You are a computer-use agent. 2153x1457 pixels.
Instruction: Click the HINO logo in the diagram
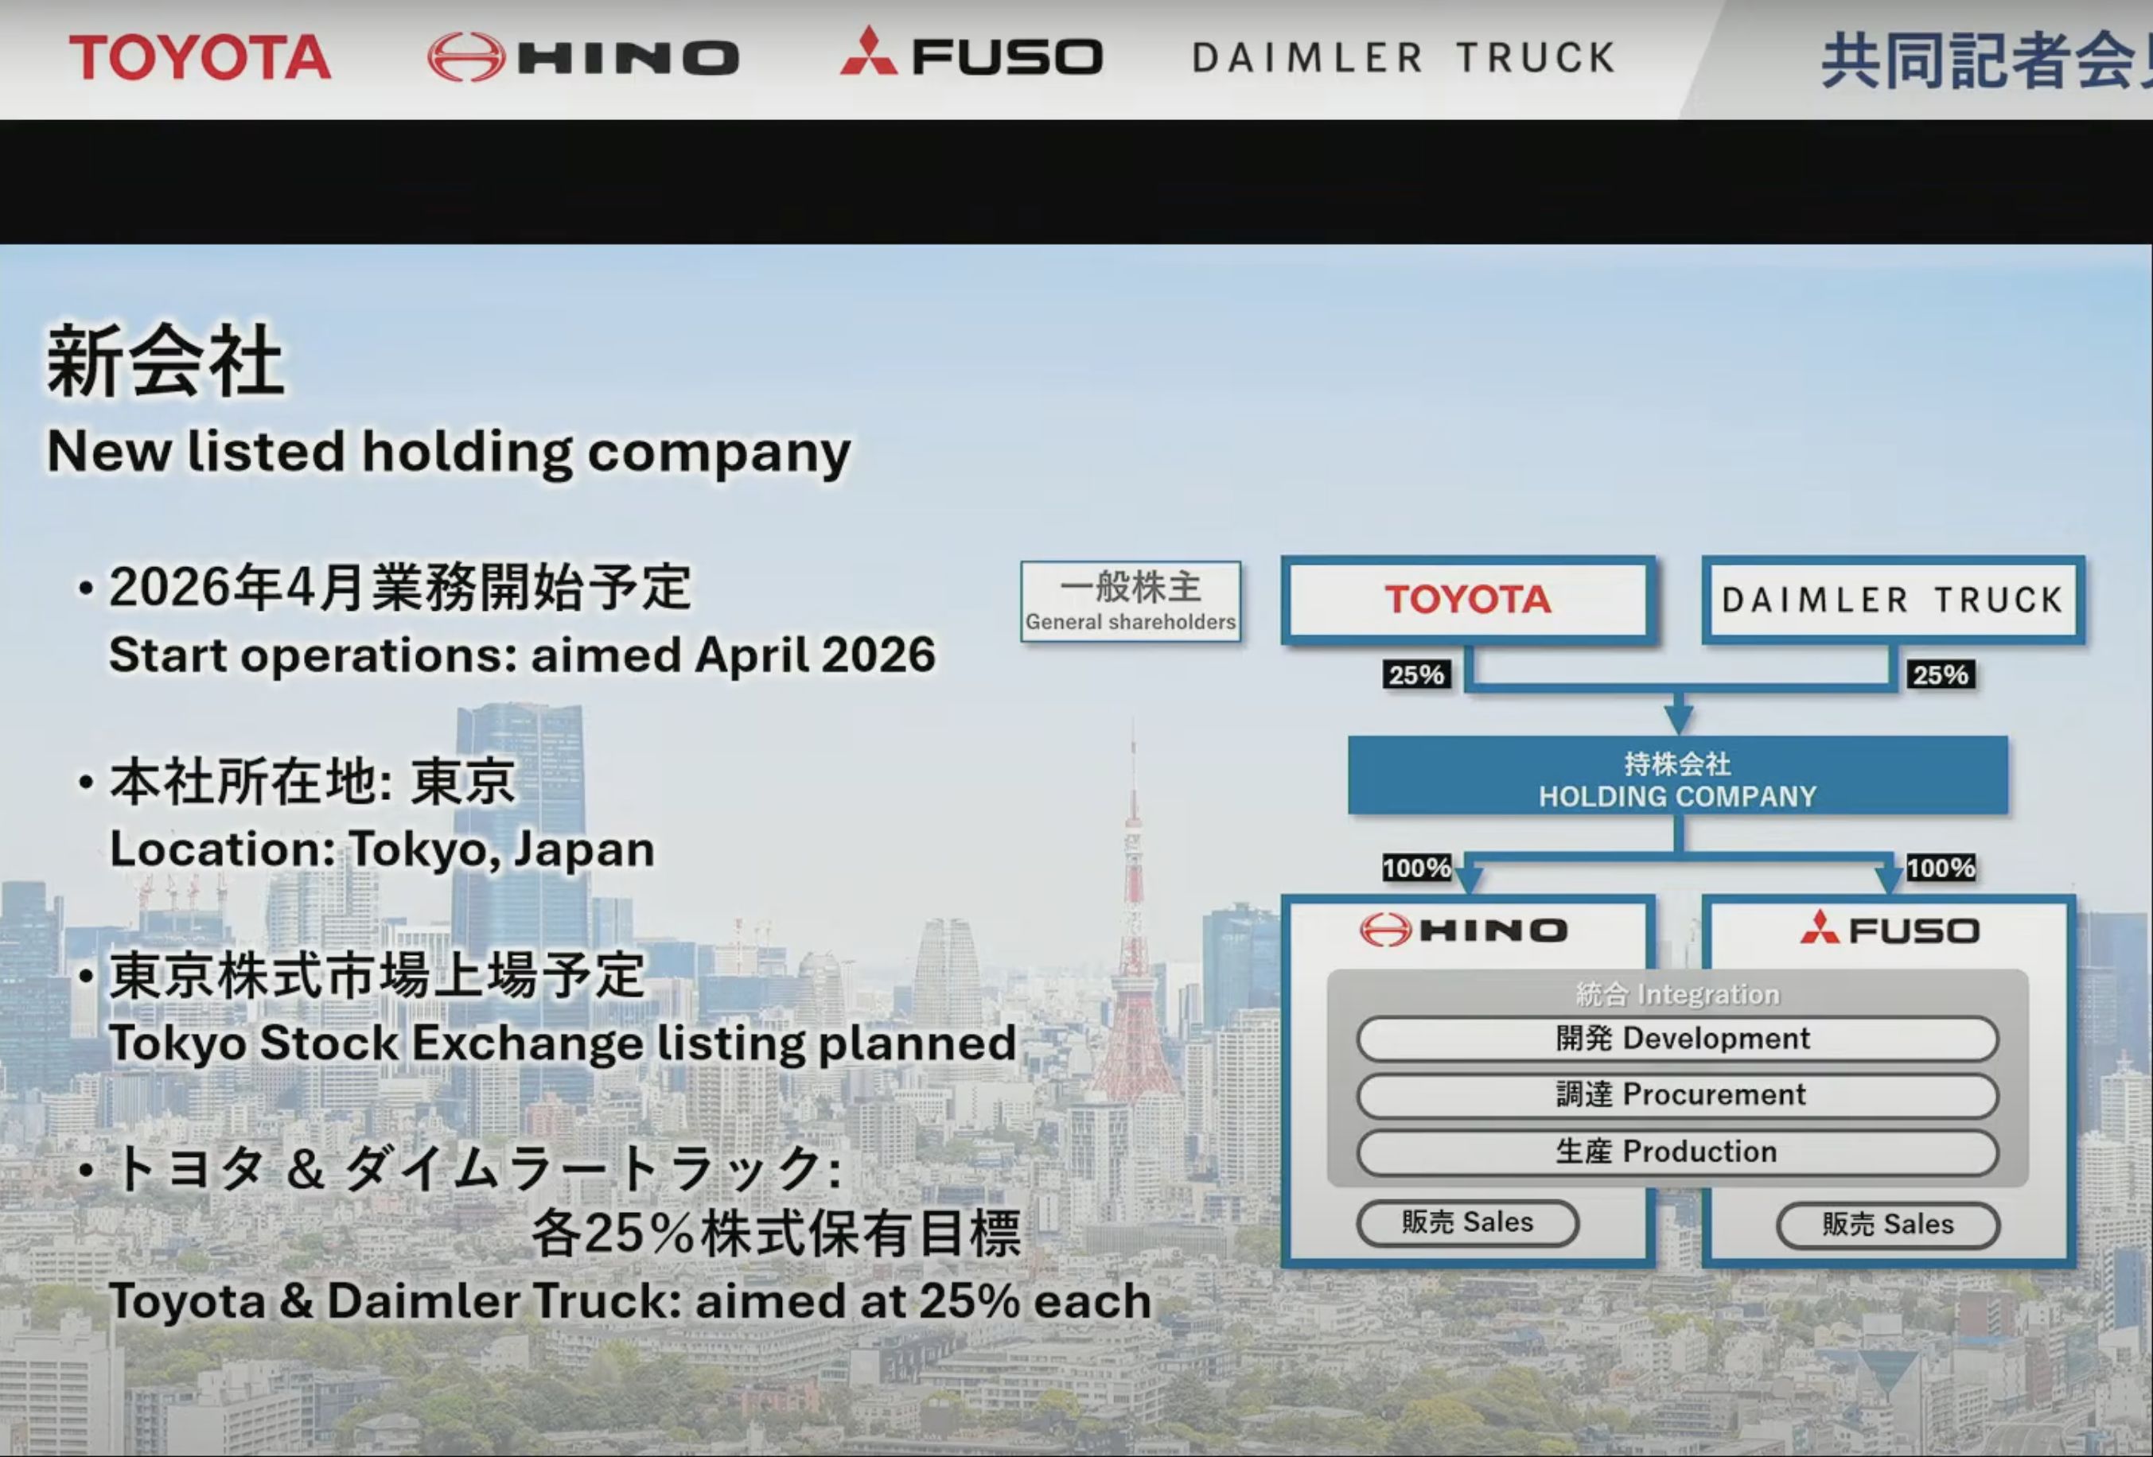(x=1464, y=930)
